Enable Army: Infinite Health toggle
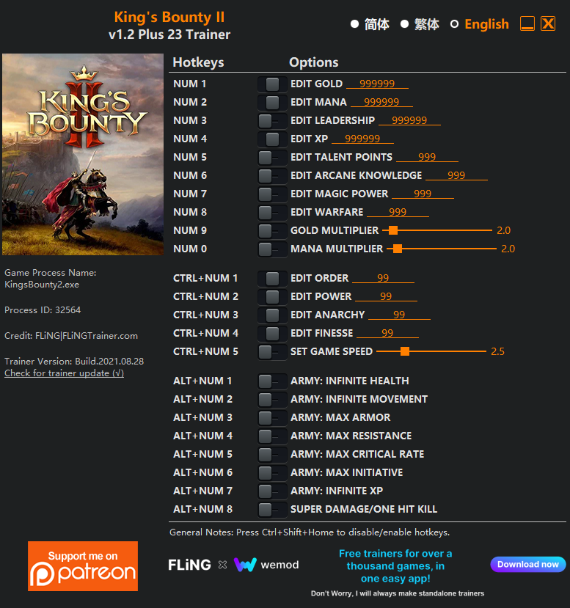The height and width of the screenshot is (608, 570). point(272,381)
